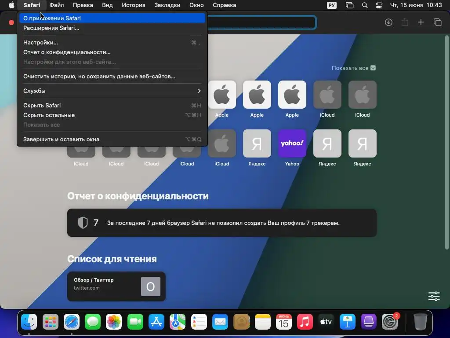This screenshot has height=338, width=450.
Task: Open start page customization sliders icon
Action: pos(434,296)
